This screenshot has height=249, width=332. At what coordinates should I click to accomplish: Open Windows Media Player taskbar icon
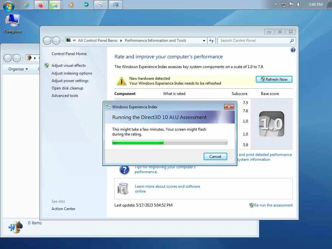(71, 5)
